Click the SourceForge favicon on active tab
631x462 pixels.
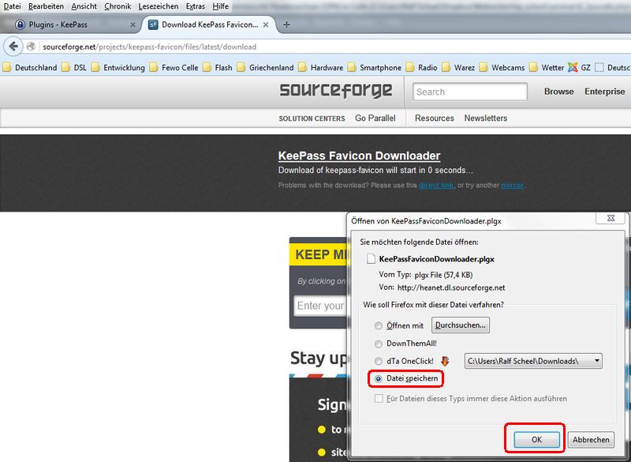coord(153,24)
